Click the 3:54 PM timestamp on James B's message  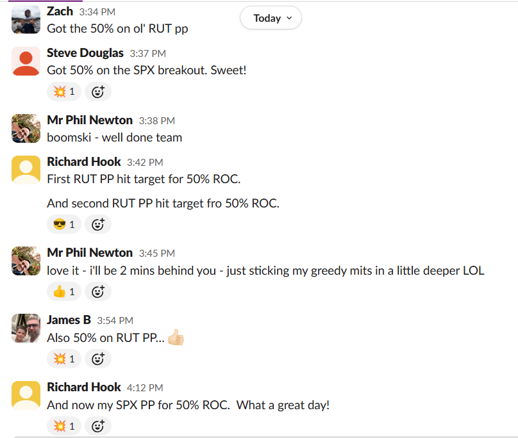point(115,320)
